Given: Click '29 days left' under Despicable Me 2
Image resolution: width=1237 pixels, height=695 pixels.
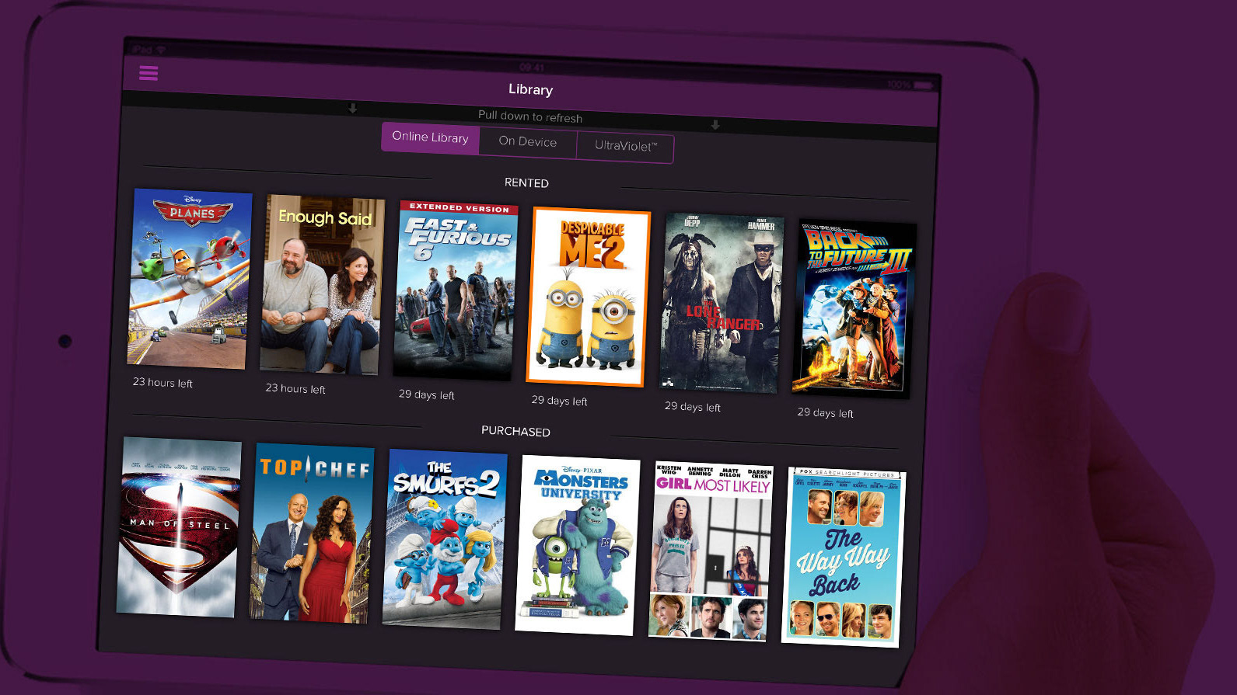Looking at the screenshot, I should (559, 401).
